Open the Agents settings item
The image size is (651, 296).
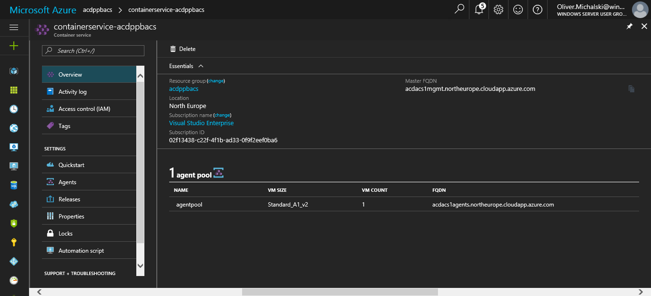(x=89, y=182)
